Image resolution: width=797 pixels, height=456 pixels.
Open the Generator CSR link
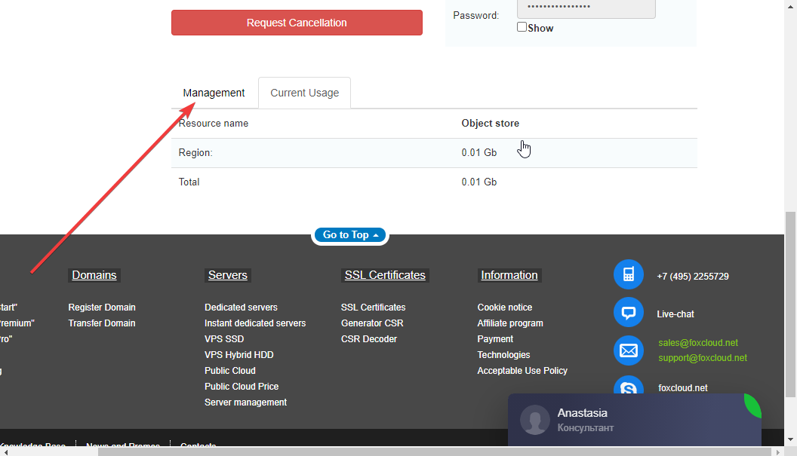click(372, 323)
